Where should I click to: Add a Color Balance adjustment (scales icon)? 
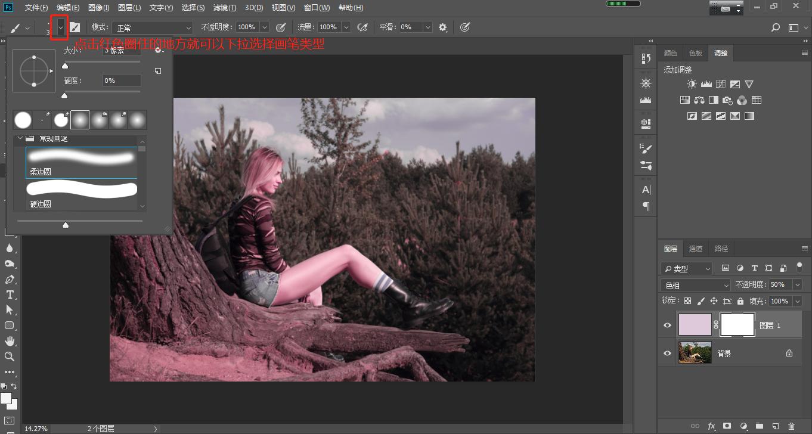point(699,100)
